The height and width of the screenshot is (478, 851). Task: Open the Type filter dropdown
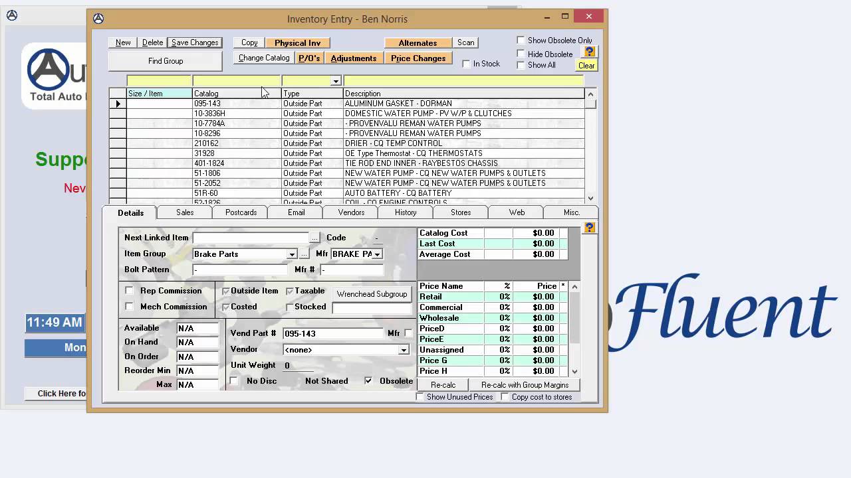(336, 81)
